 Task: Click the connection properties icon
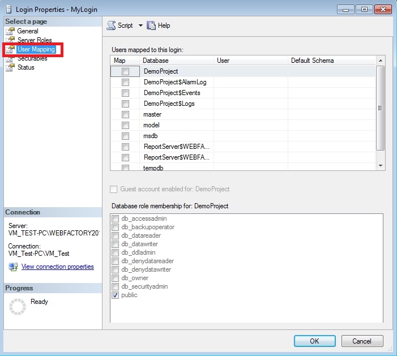12,267
